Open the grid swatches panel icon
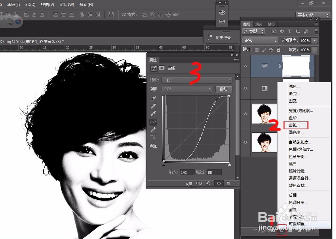 222,21
